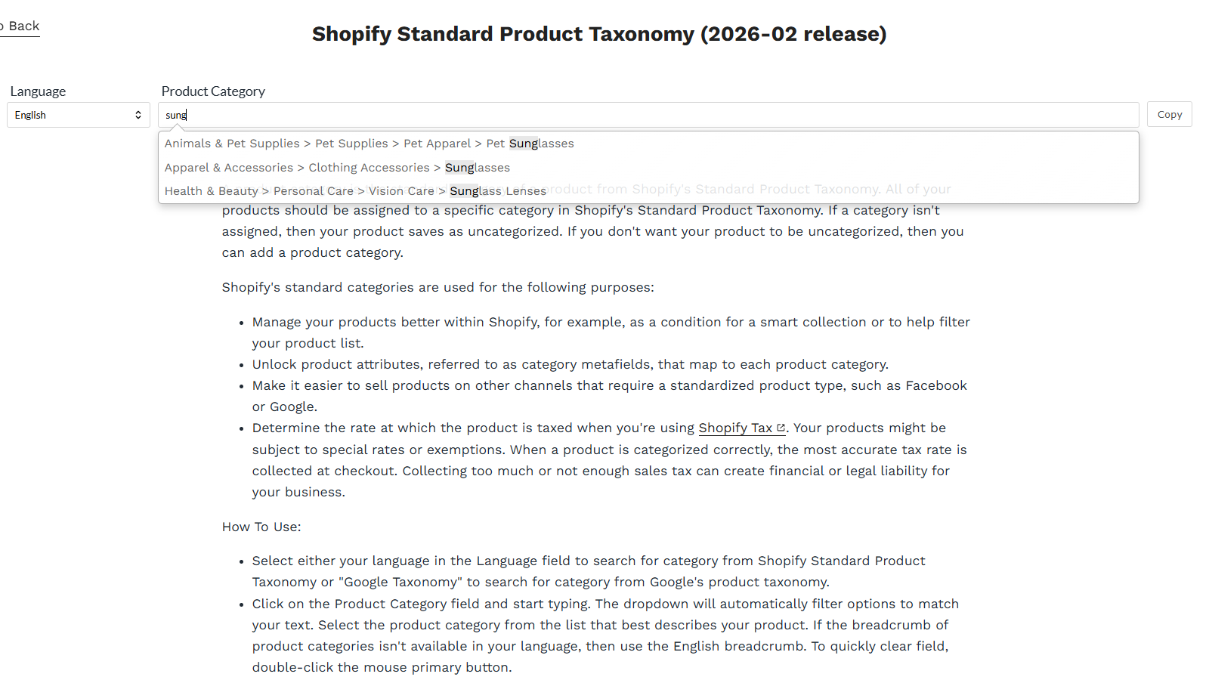Click the 'Animals & Pet Supplies' breadcrumb suggestion
The image size is (1209, 680).
pyautogui.click(x=231, y=143)
